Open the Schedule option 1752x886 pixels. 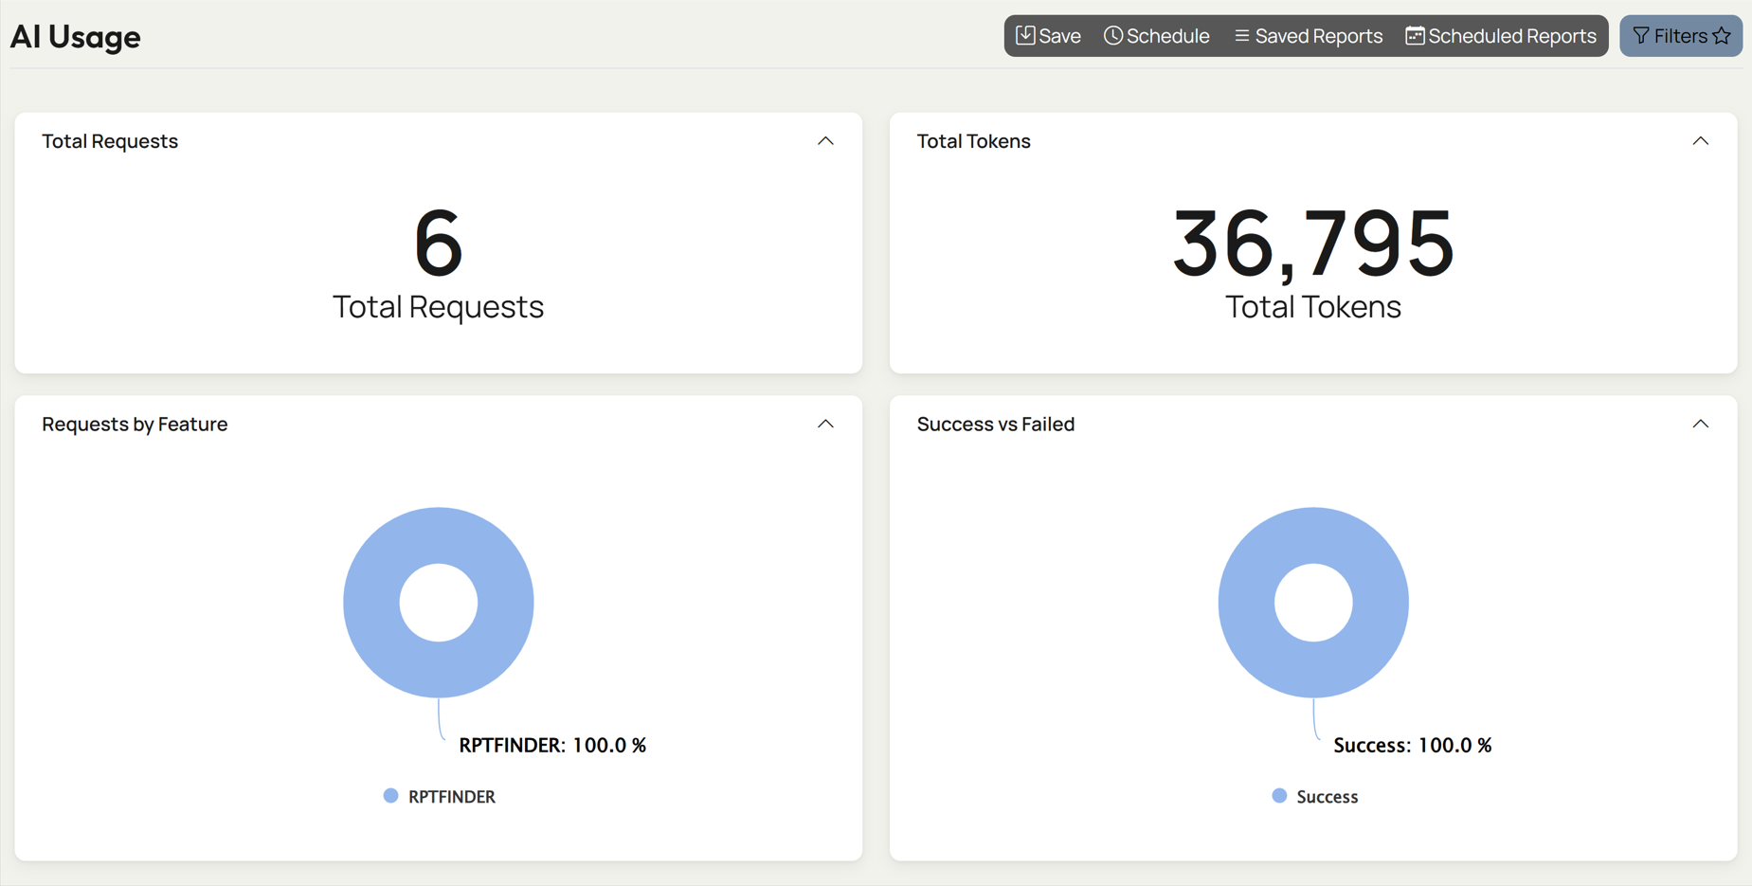coord(1157,36)
